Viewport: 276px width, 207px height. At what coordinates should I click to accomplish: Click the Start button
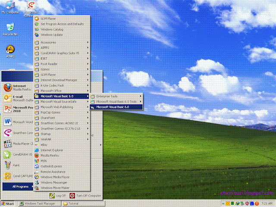coord(8,204)
